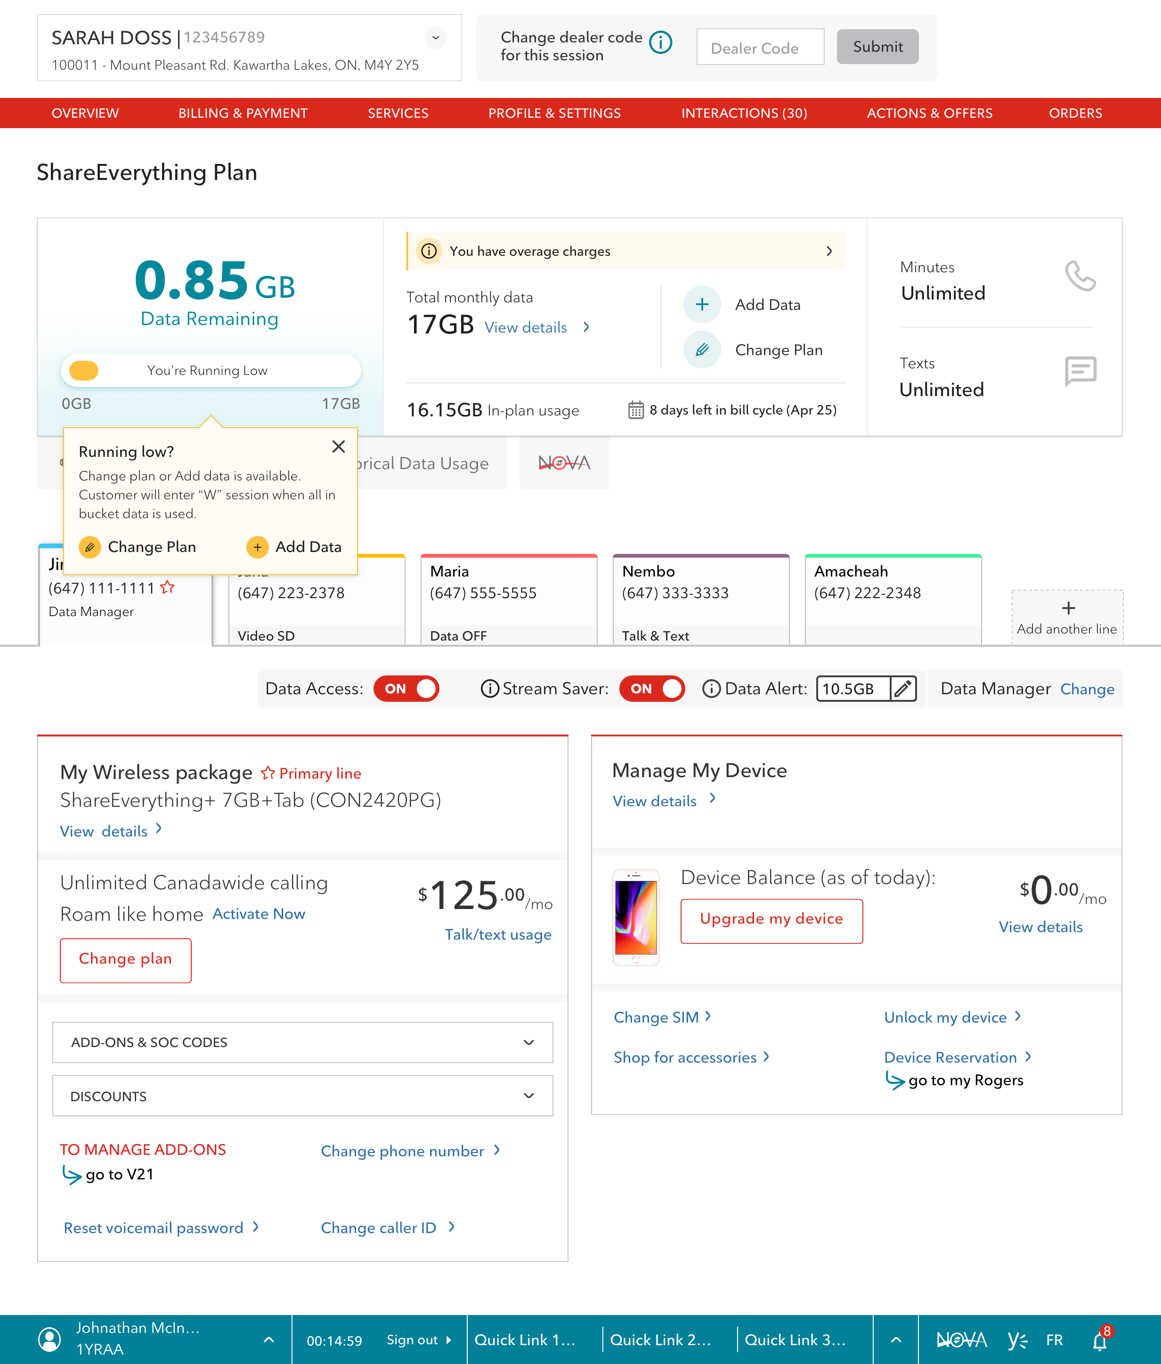Viewport: 1161px width, 1364px height.
Task: Close the Running low tooltip
Action: click(x=338, y=447)
